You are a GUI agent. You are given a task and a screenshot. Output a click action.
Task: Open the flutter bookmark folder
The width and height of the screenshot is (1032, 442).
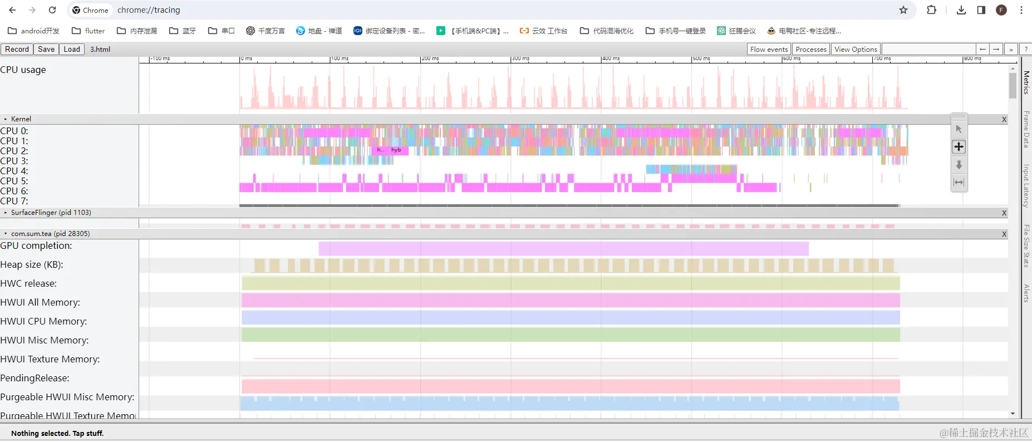tap(89, 31)
